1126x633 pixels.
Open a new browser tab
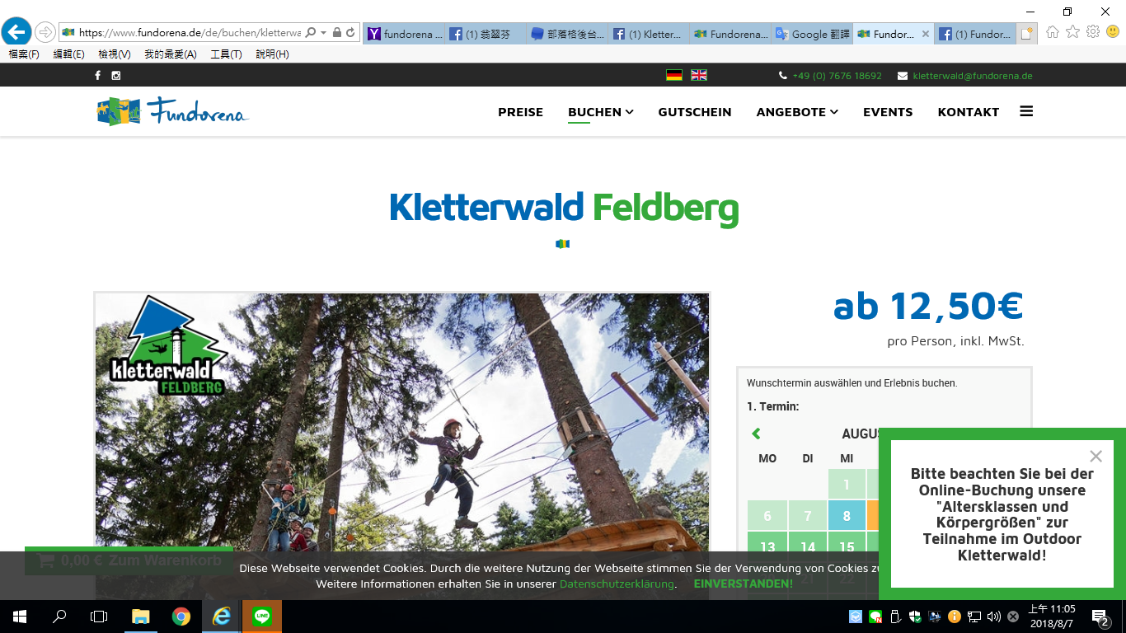(1026, 34)
